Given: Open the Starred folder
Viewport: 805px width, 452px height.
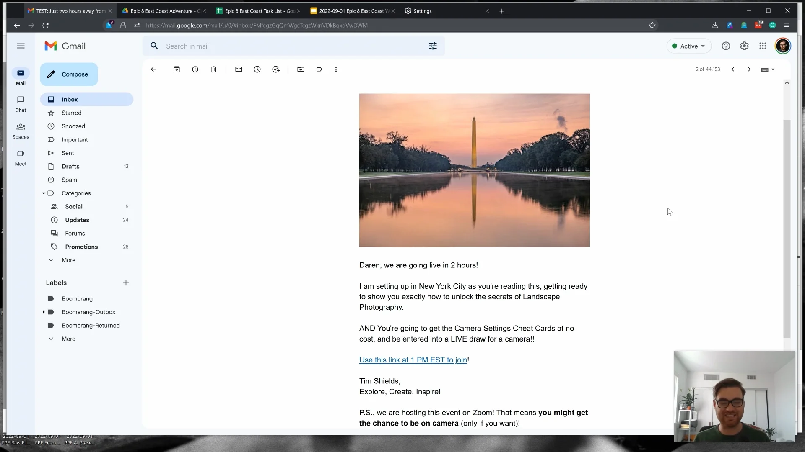Looking at the screenshot, I should [x=87, y=113].
